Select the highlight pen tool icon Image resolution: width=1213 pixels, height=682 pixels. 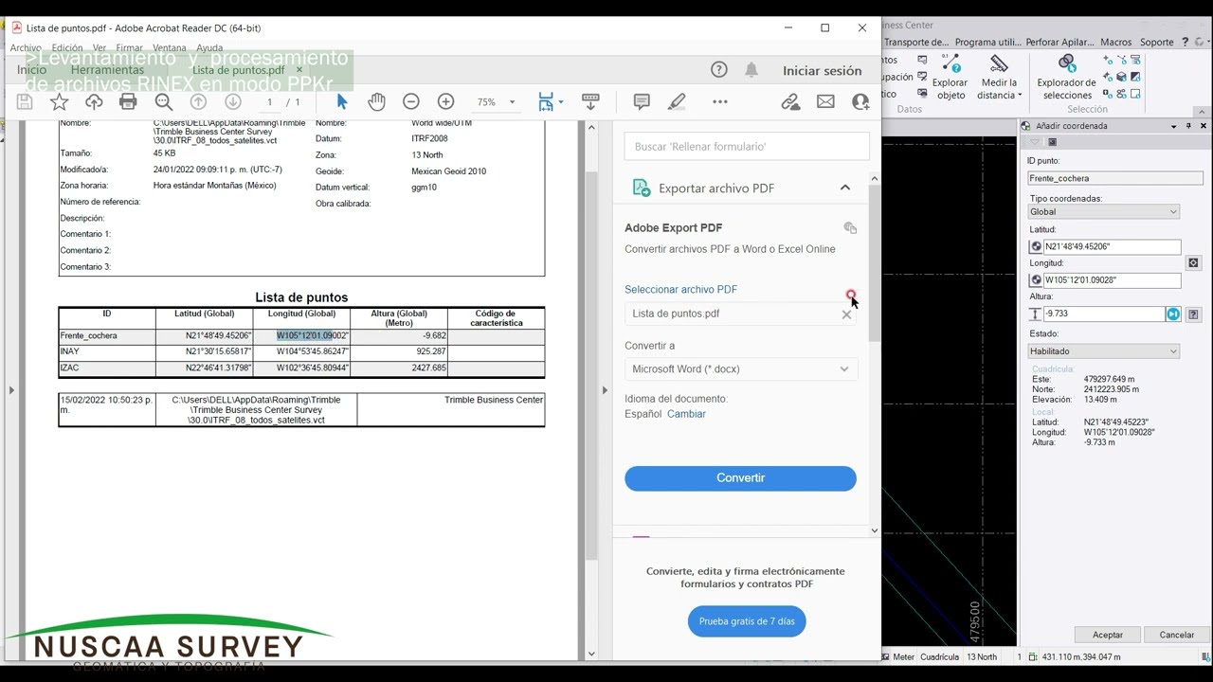point(677,101)
